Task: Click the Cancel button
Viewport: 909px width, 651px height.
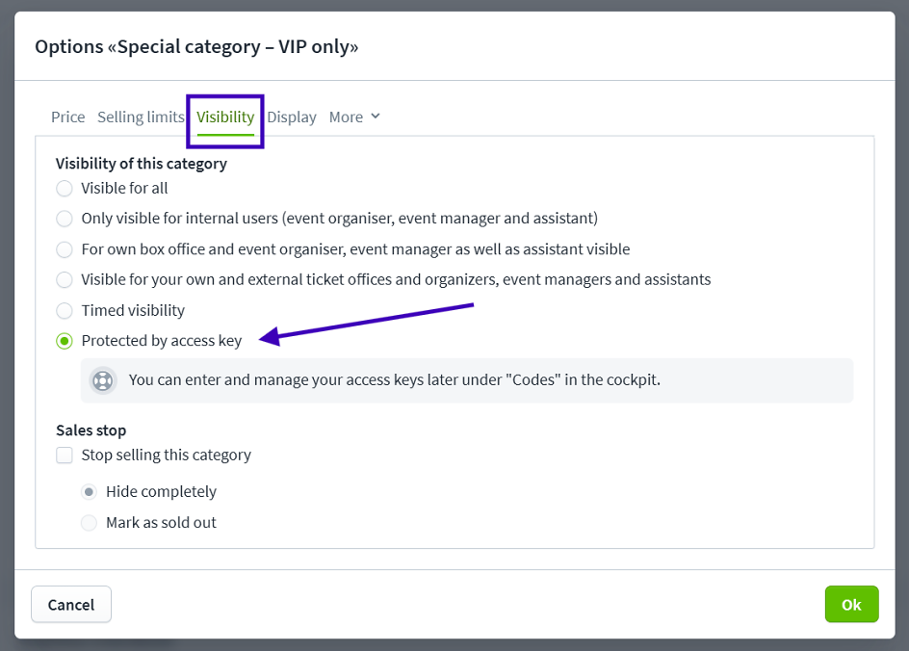Action: pyautogui.click(x=71, y=605)
